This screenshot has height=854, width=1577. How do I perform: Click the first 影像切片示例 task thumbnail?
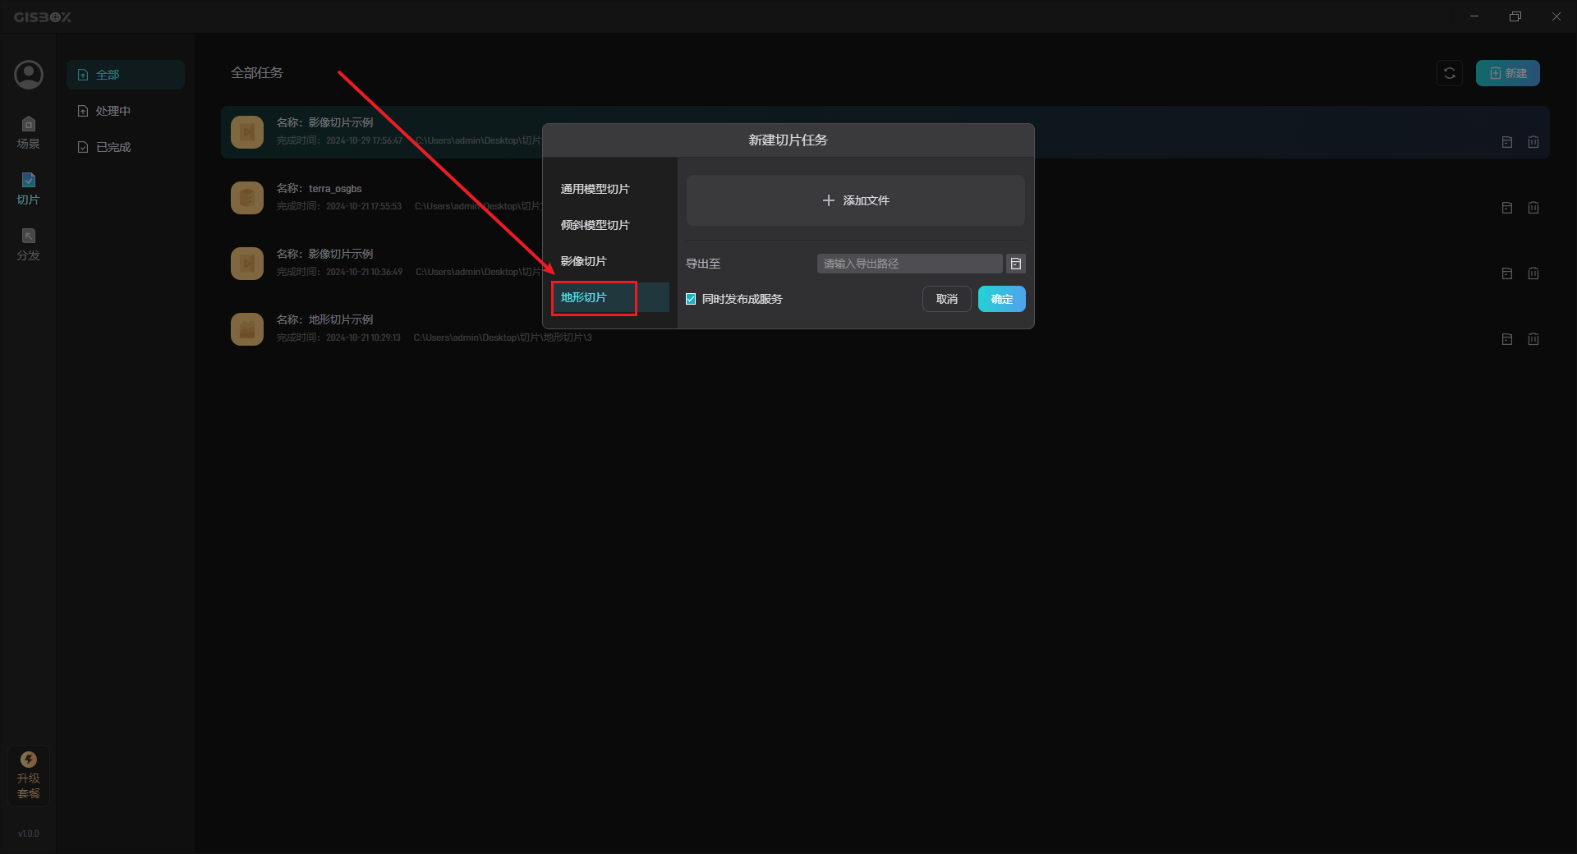click(x=247, y=132)
